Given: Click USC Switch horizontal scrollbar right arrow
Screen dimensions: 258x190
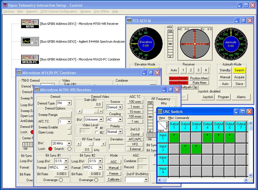Looking at the screenshot, I should (x=246, y=180).
